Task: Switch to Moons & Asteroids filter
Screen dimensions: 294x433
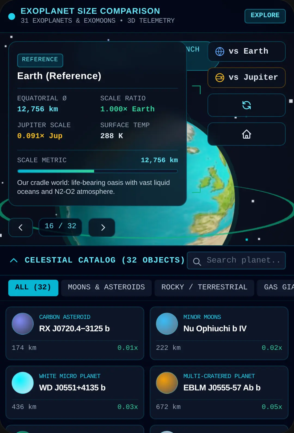Action: coord(106,288)
